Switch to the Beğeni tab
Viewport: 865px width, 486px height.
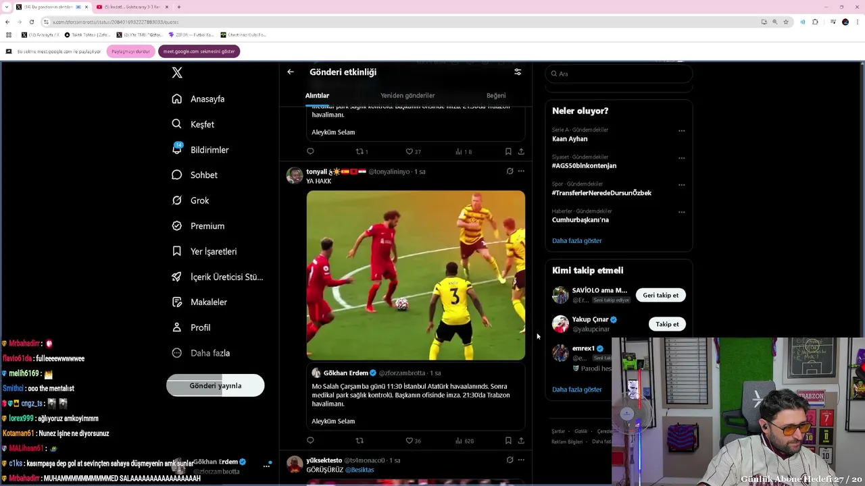click(x=496, y=96)
